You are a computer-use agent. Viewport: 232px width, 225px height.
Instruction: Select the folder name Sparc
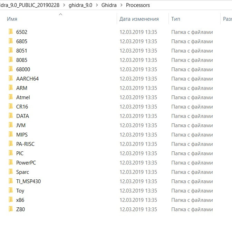(x=23, y=172)
